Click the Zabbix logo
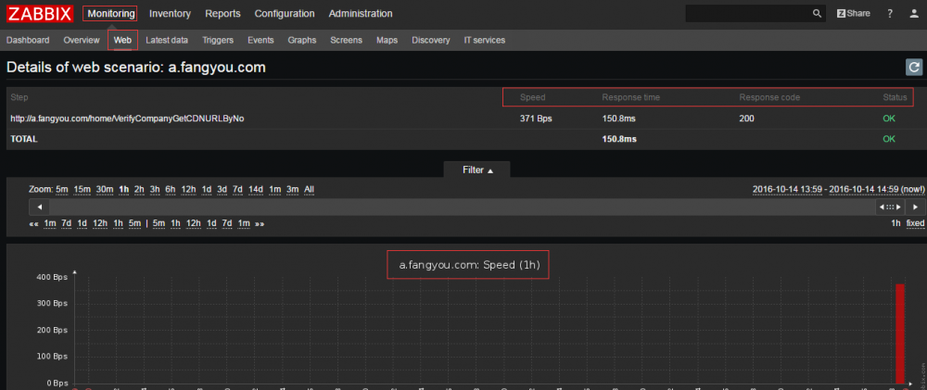Screen dimensions: 927x390 40,13
